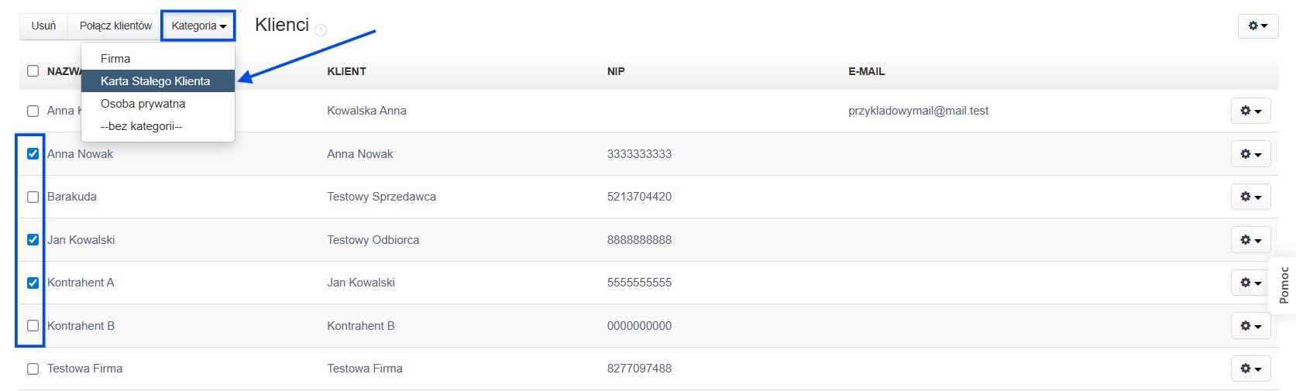The width and height of the screenshot is (1296, 391).
Task: Click the Połącz klientów button
Action: click(115, 26)
